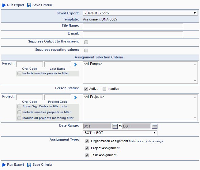Open the BOT start date calendar icon
The image size is (200, 170).
(115, 126)
